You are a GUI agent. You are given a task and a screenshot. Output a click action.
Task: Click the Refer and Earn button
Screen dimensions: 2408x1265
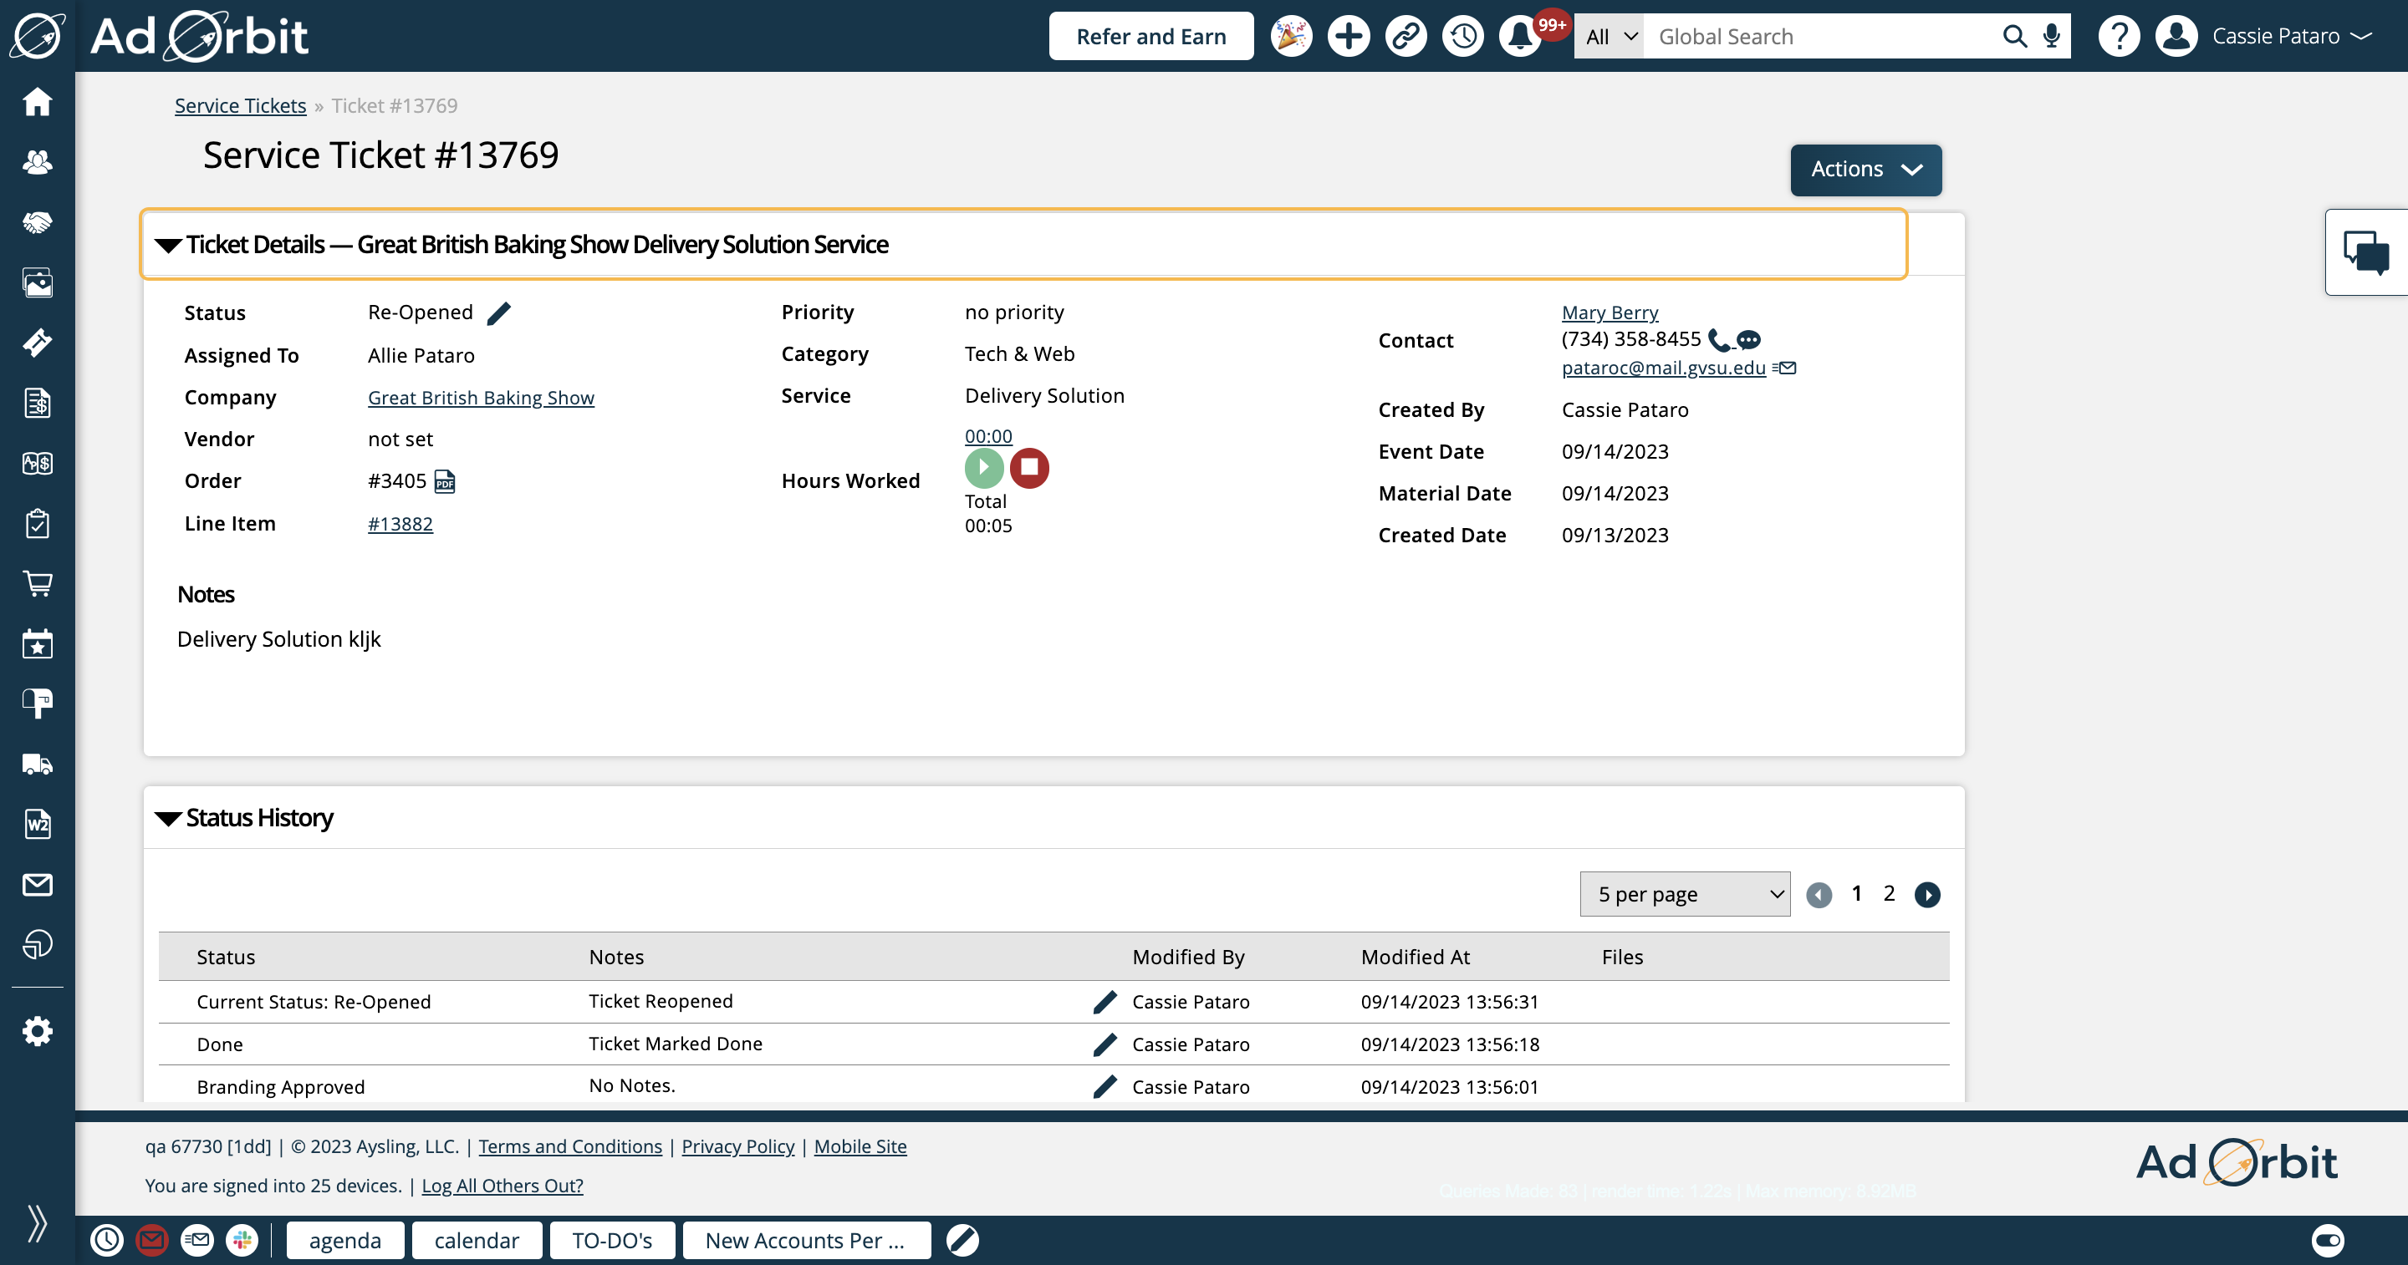[1150, 37]
